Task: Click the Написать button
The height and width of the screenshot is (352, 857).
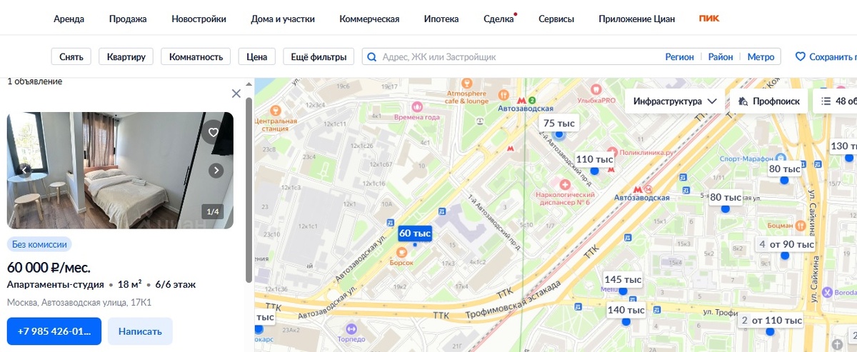Action: click(140, 331)
